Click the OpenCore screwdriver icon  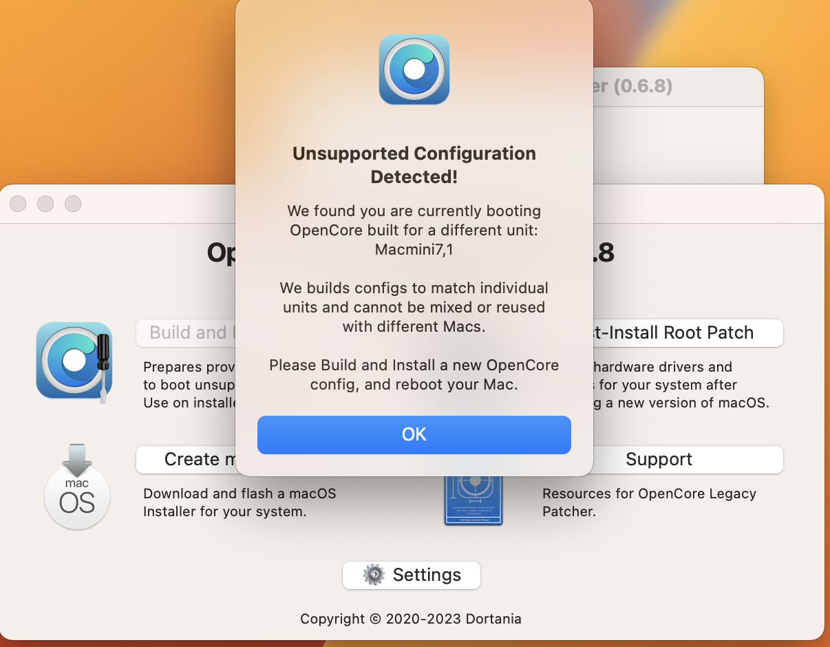[x=74, y=361]
